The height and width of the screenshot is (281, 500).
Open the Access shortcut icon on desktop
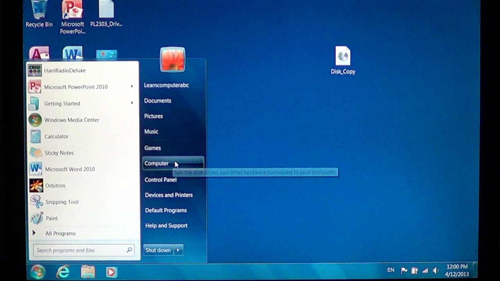point(39,53)
